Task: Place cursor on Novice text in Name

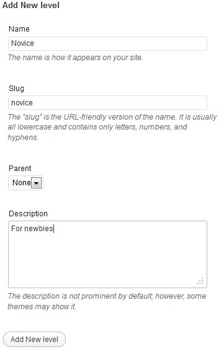Action: pos(22,43)
